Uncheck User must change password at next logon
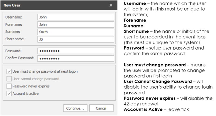Screen dimensions: 216x116 (x=9, y=72)
